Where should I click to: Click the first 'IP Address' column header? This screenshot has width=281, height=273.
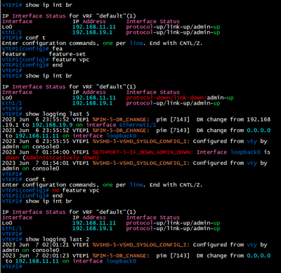[89, 22]
